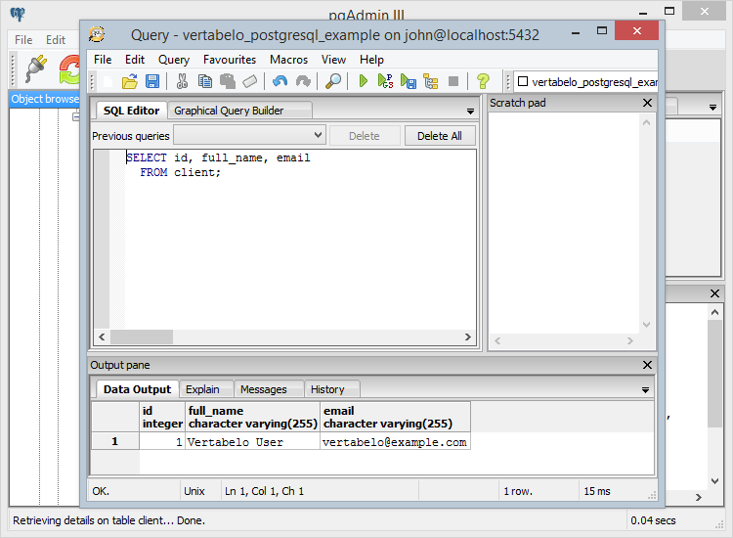Screen dimensions: 733x538
Task: Switch to the Graphical Query Builder tab
Action: click(x=229, y=111)
